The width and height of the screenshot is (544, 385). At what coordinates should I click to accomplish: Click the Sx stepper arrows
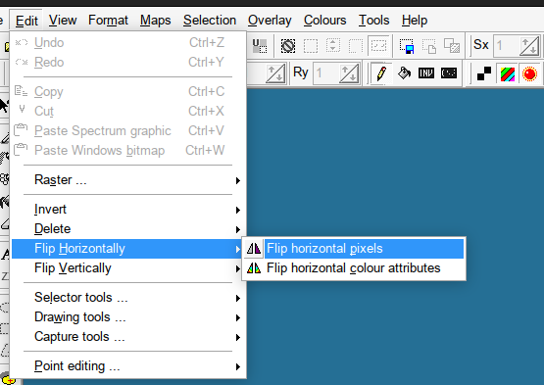529,46
